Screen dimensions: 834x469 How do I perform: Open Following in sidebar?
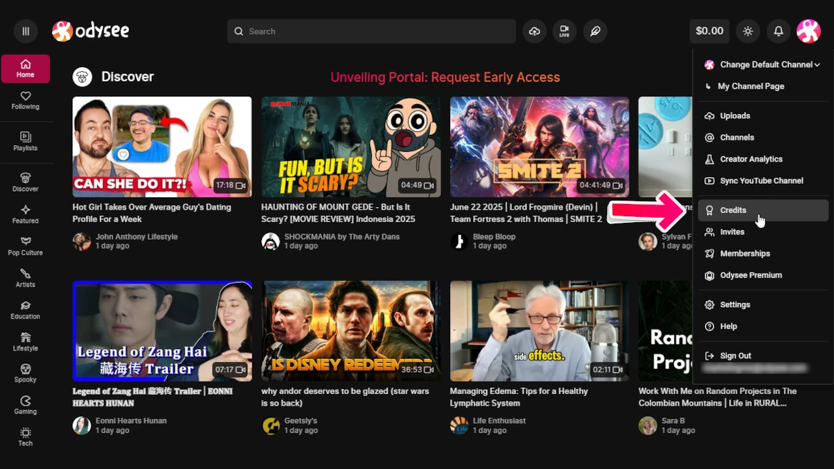(25, 100)
